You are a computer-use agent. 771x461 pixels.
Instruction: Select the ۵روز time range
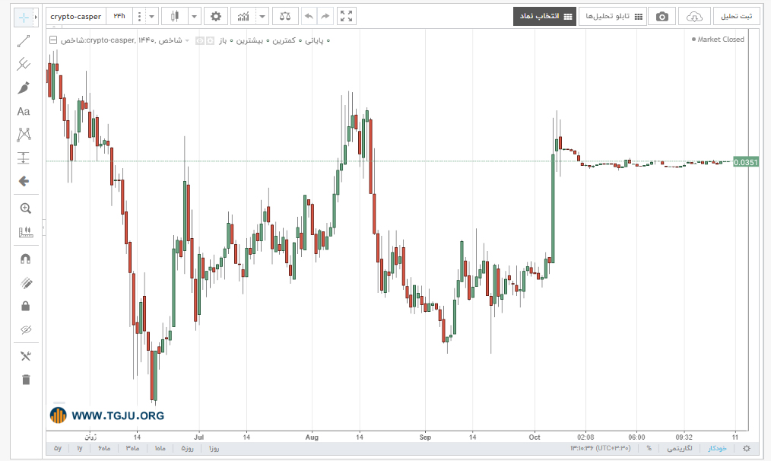click(187, 448)
